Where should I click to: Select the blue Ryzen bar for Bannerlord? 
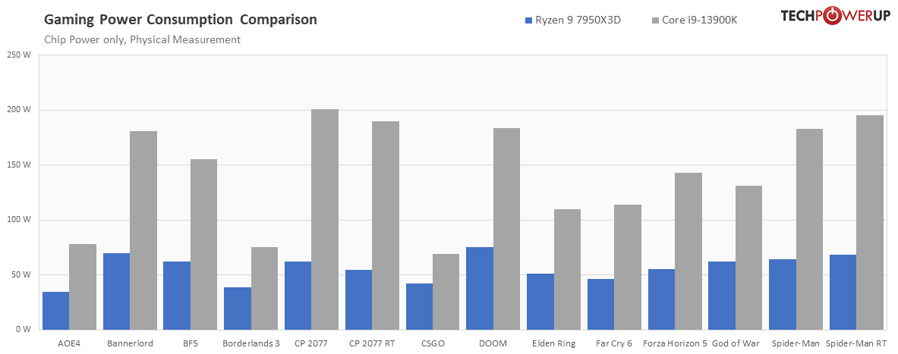tap(116, 292)
